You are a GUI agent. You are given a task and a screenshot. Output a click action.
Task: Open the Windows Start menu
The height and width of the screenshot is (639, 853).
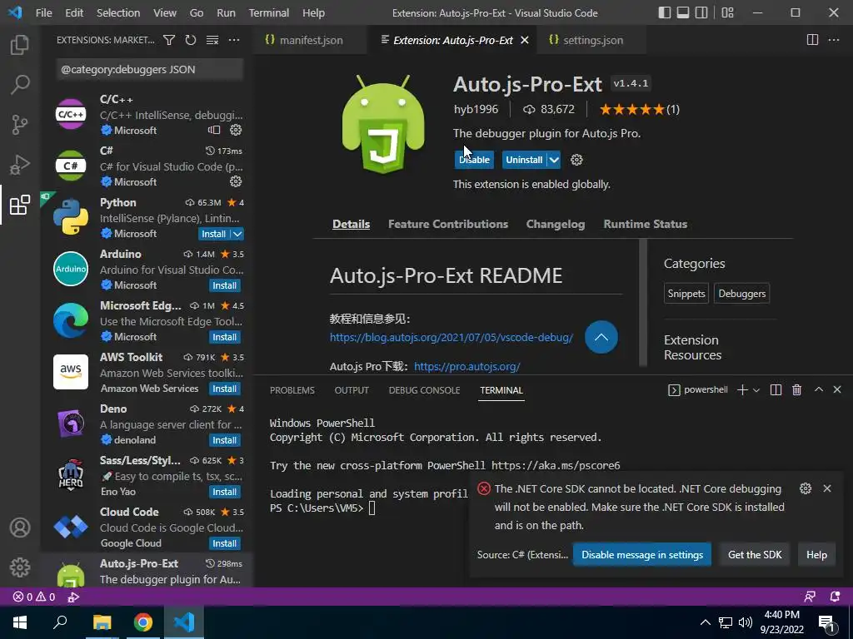tap(20, 622)
